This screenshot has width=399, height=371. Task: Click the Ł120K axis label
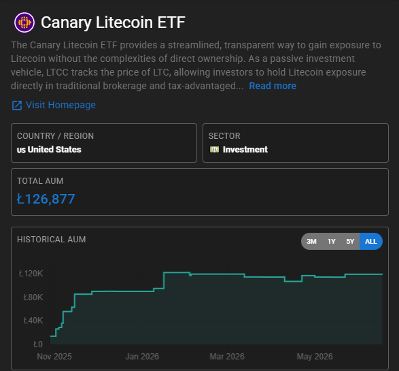pyautogui.click(x=31, y=274)
